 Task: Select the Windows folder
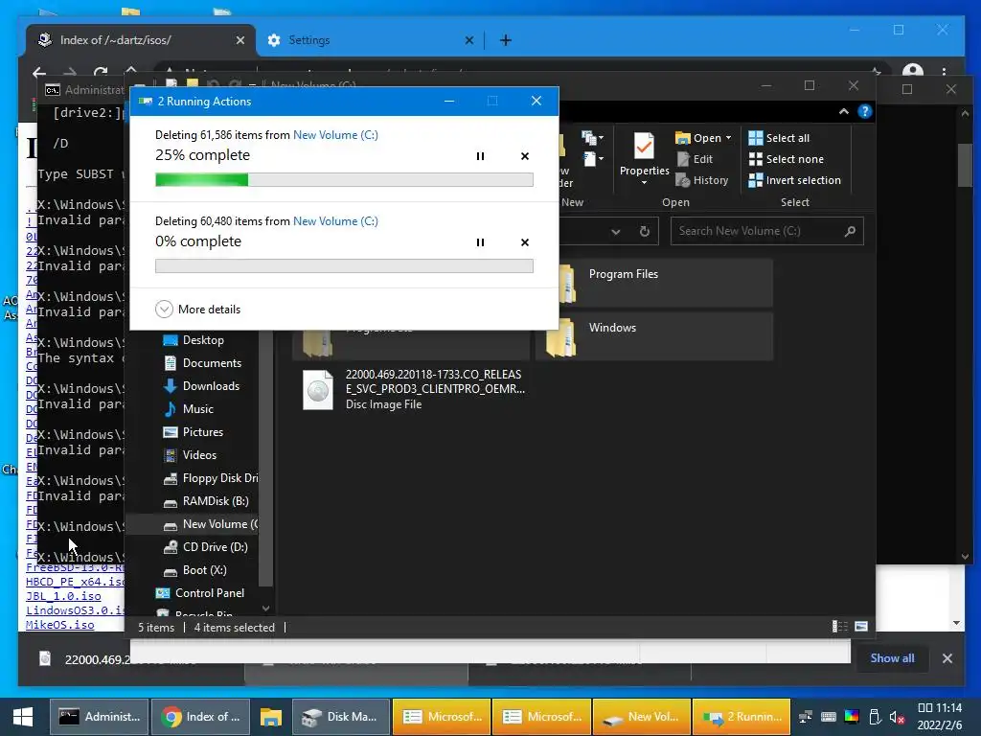[654, 337]
